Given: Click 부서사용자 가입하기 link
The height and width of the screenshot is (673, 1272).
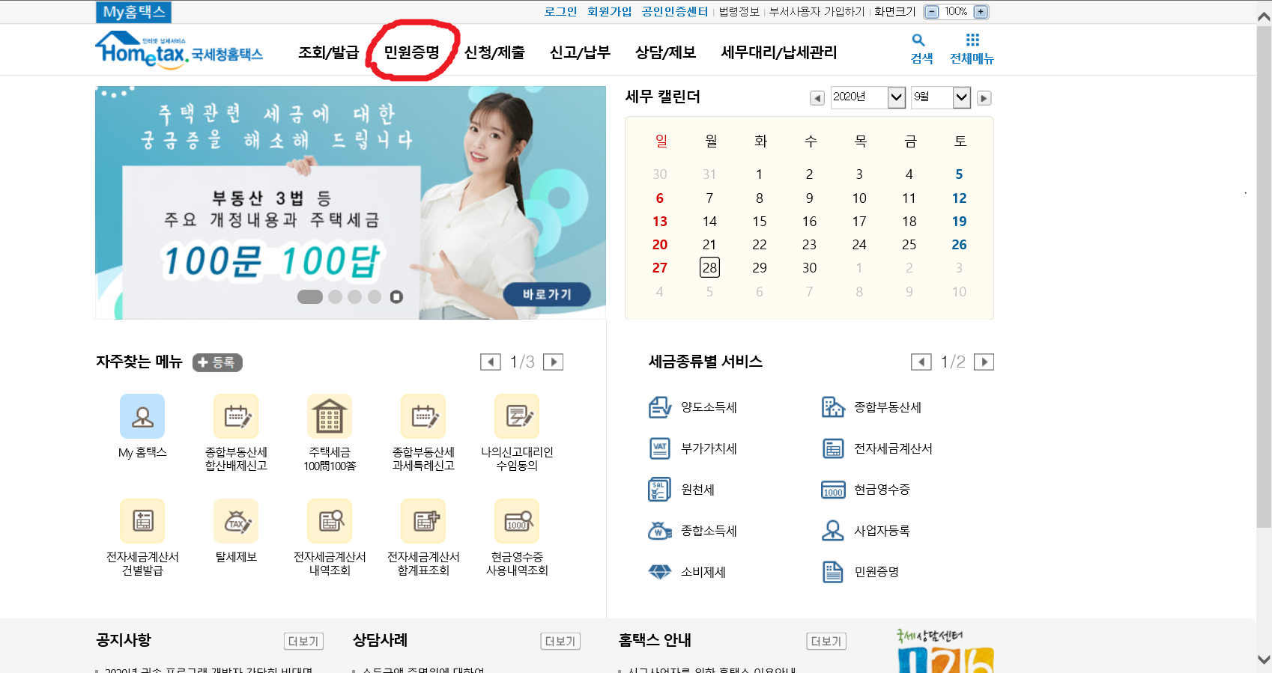Looking at the screenshot, I should point(817,12).
